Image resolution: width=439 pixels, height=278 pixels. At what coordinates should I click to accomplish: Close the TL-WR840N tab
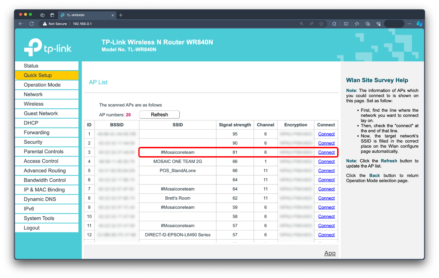point(113,15)
